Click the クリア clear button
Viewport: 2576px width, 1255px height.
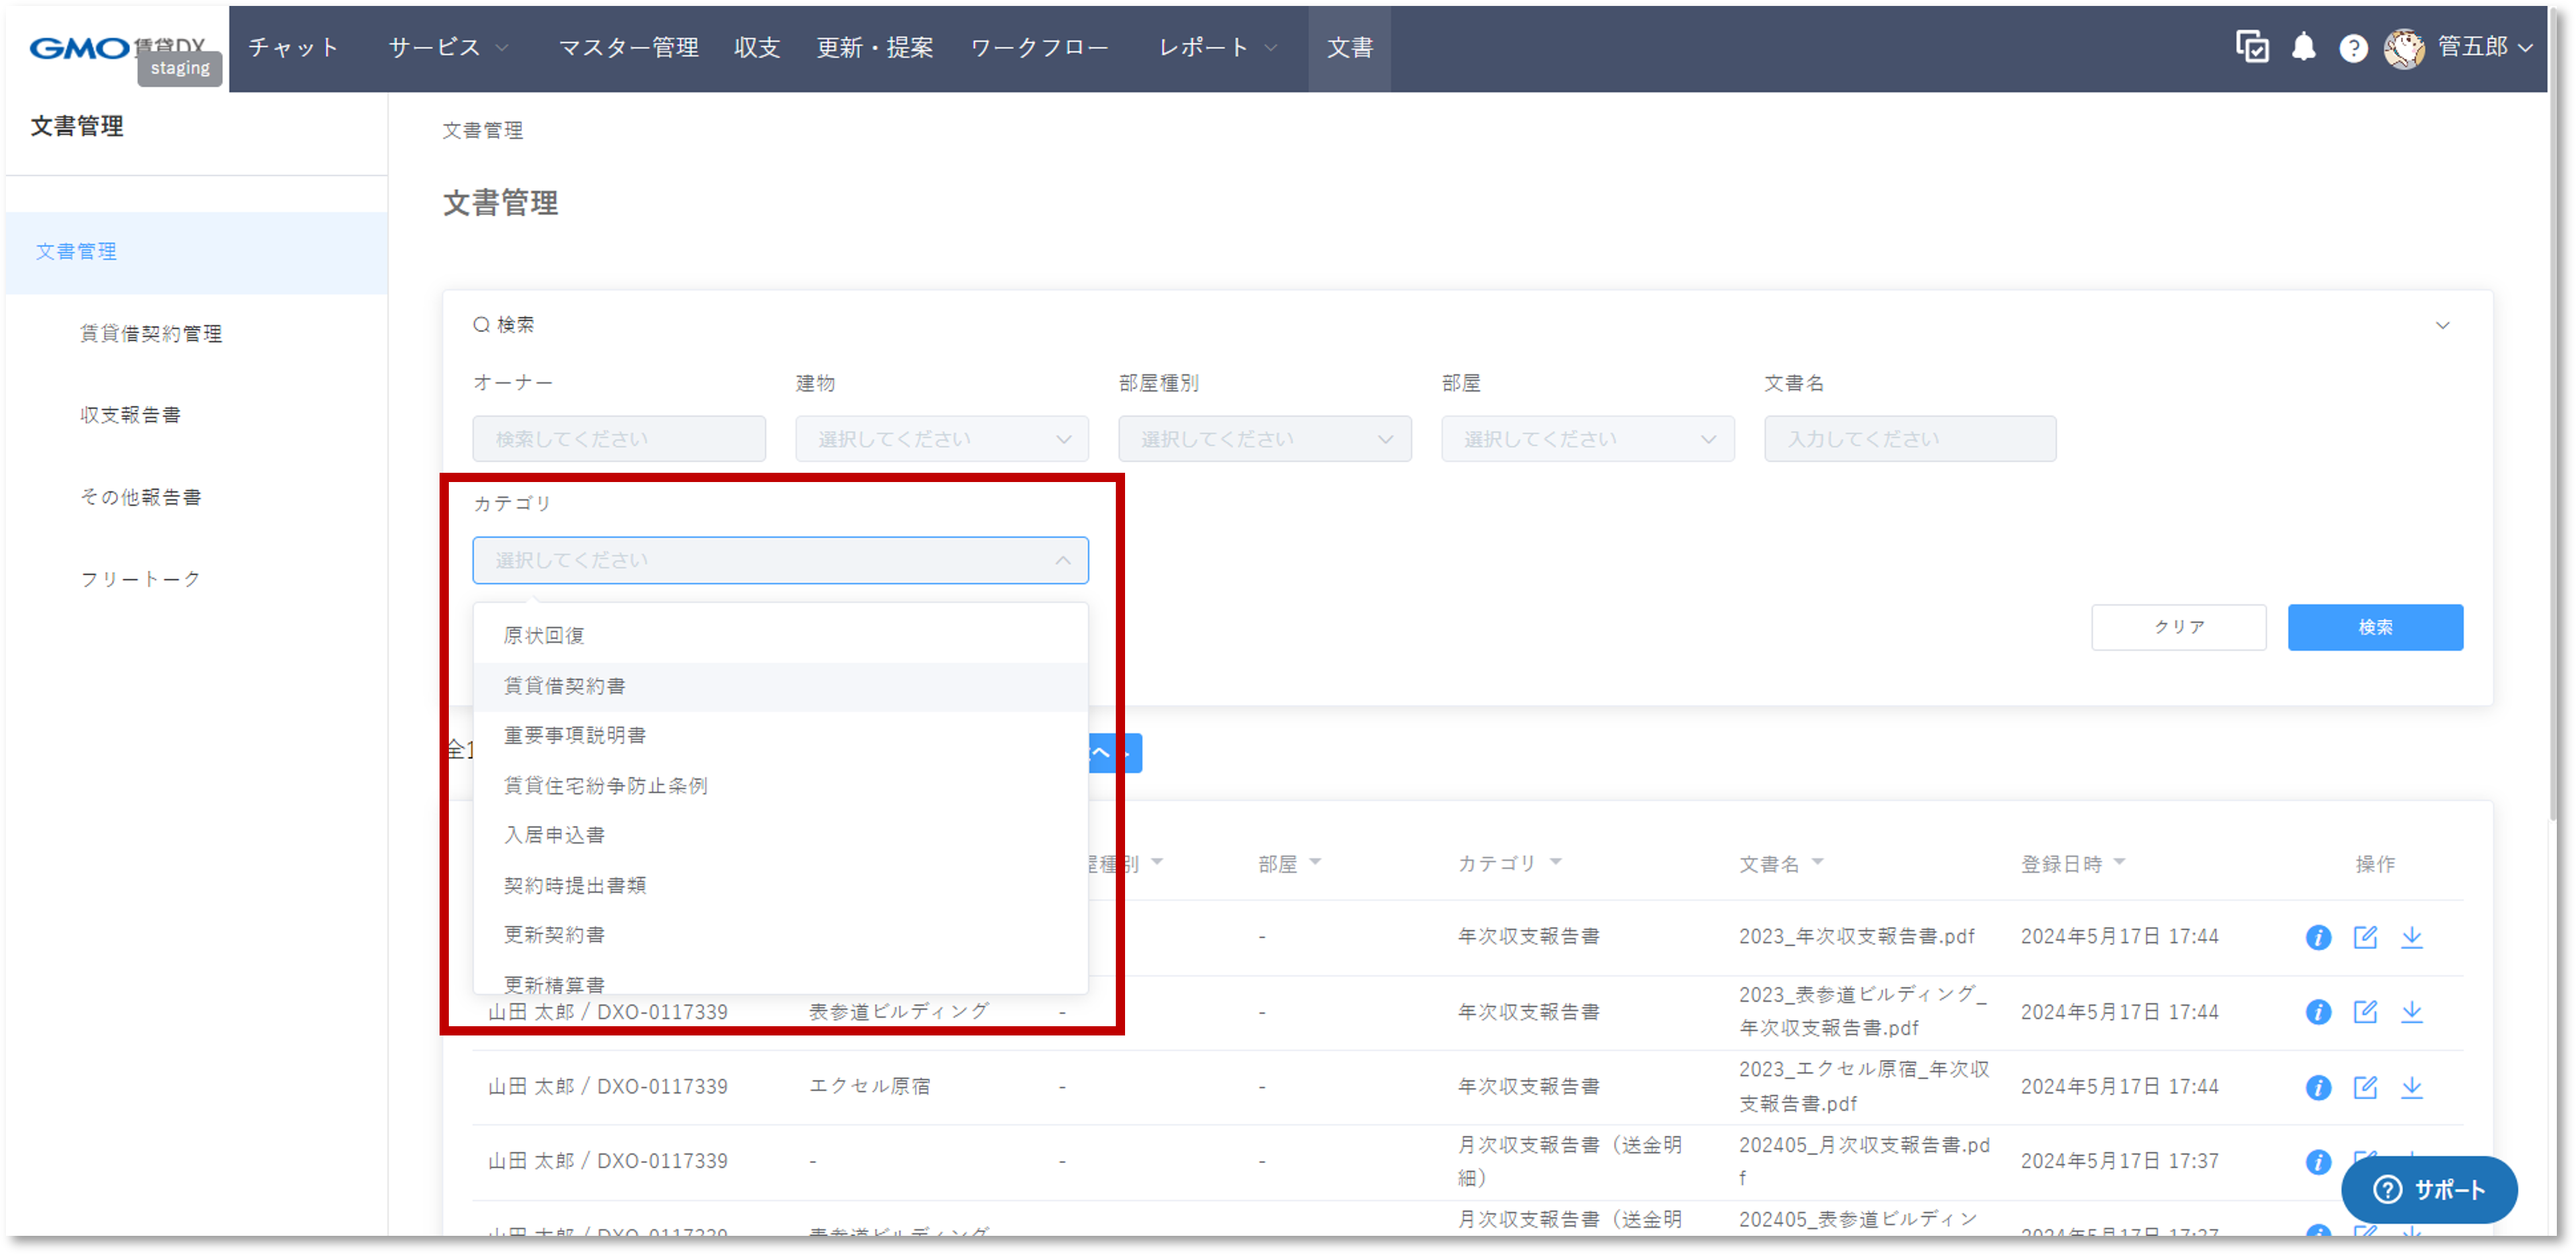2179,627
